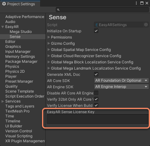
Task: Click inside the EasyAR Sense License Key field
Action: point(98,119)
